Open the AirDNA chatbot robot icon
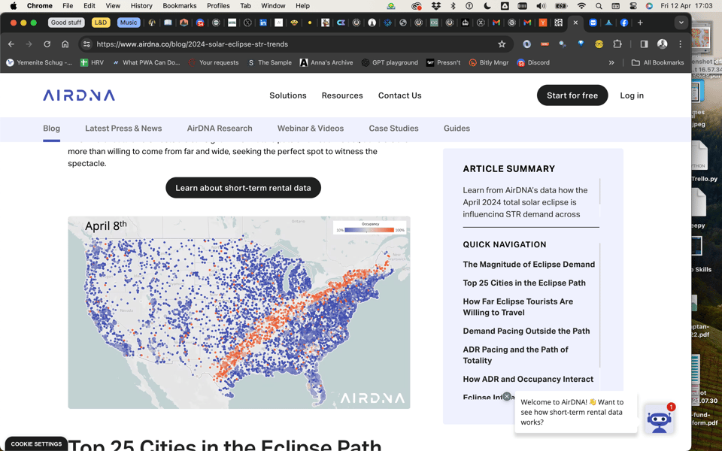The image size is (722, 451). [x=659, y=420]
